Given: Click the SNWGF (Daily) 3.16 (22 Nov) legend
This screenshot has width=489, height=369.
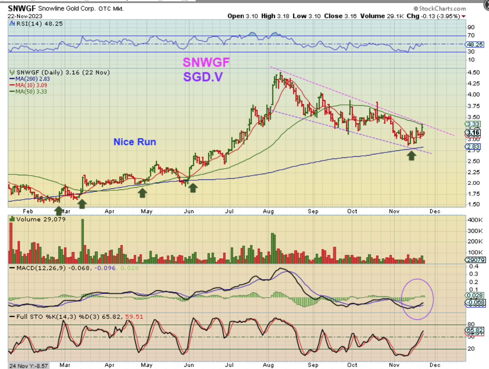Looking at the screenshot, I should pos(63,72).
